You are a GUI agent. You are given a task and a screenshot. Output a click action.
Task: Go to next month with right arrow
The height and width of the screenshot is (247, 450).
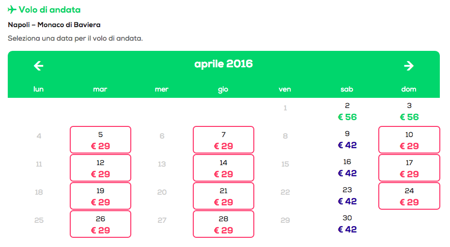[409, 66]
